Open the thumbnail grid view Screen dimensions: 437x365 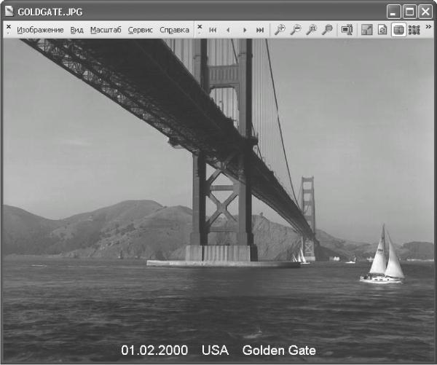pos(414,30)
